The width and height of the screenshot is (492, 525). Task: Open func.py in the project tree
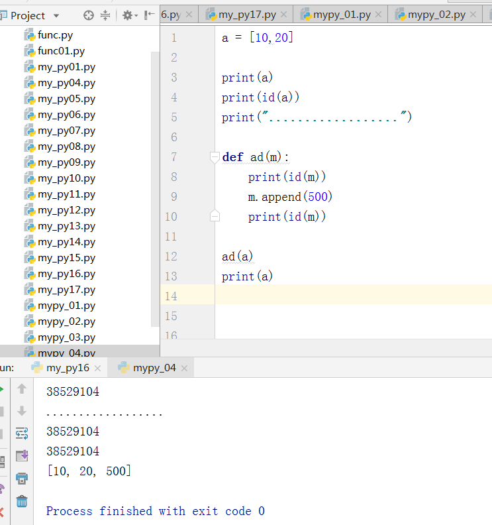pyautogui.click(x=49, y=35)
